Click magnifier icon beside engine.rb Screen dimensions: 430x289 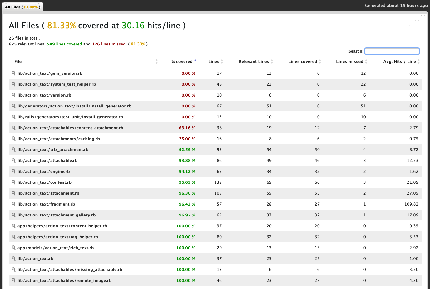[14, 171]
